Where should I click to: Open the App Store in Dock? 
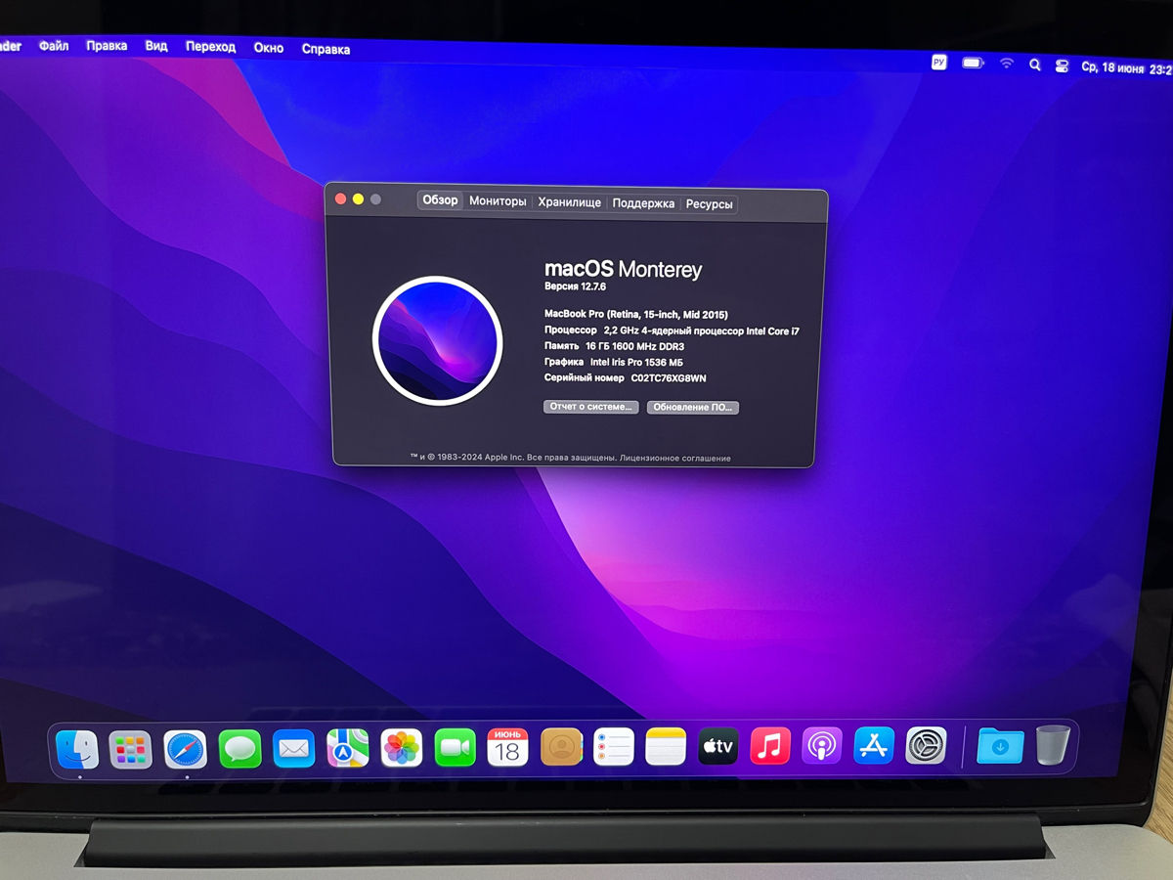pyautogui.click(x=874, y=746)
